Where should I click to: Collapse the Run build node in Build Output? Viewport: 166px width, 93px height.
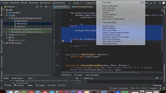[x=11, y=81]
